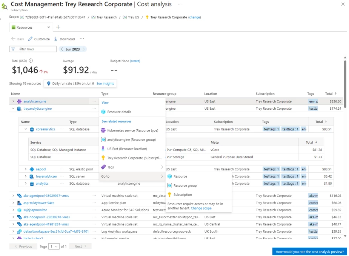The width and height of the screenshot is (349, 256).
Task: Expand the analyticsengine resource row
Action: [13, 101]
